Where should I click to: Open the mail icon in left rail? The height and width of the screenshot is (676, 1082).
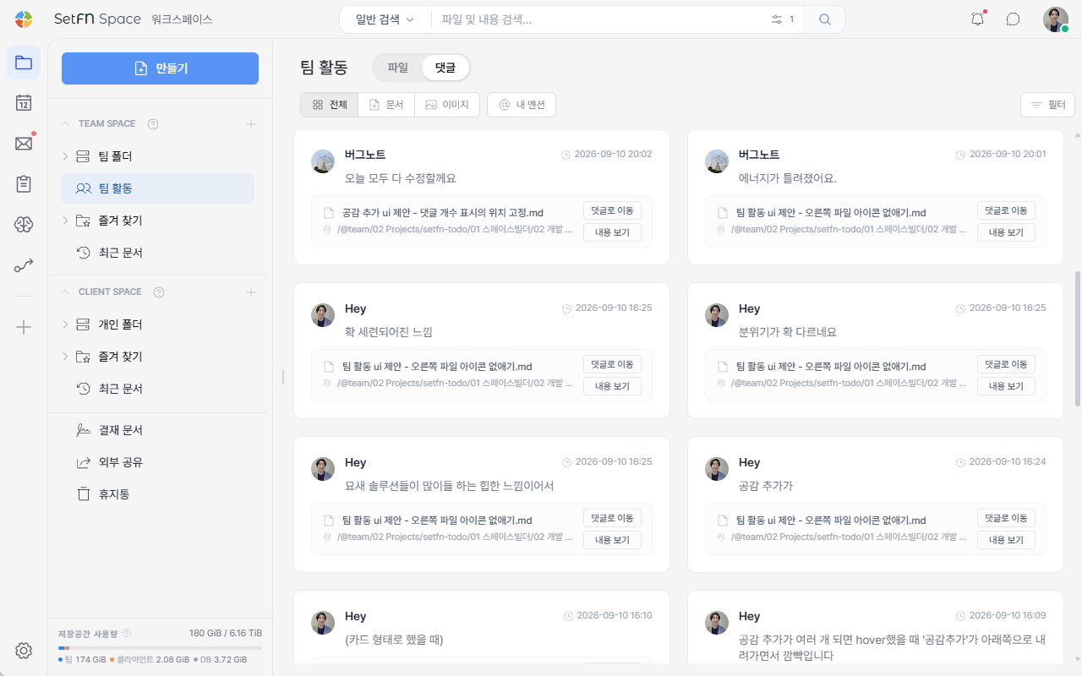coord(24,144)
